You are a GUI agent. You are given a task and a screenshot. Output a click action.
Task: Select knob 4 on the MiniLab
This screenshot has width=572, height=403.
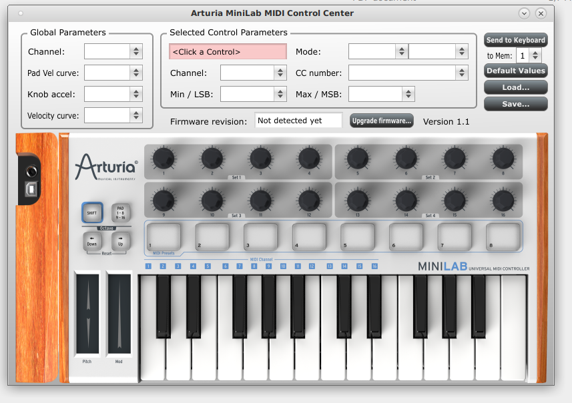click(309, 159)
